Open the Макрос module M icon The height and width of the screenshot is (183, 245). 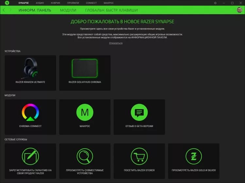(x=85, y=112)
